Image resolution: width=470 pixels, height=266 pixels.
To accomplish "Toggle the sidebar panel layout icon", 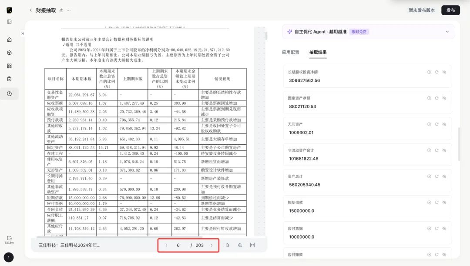I will click(x=9, y=22).
